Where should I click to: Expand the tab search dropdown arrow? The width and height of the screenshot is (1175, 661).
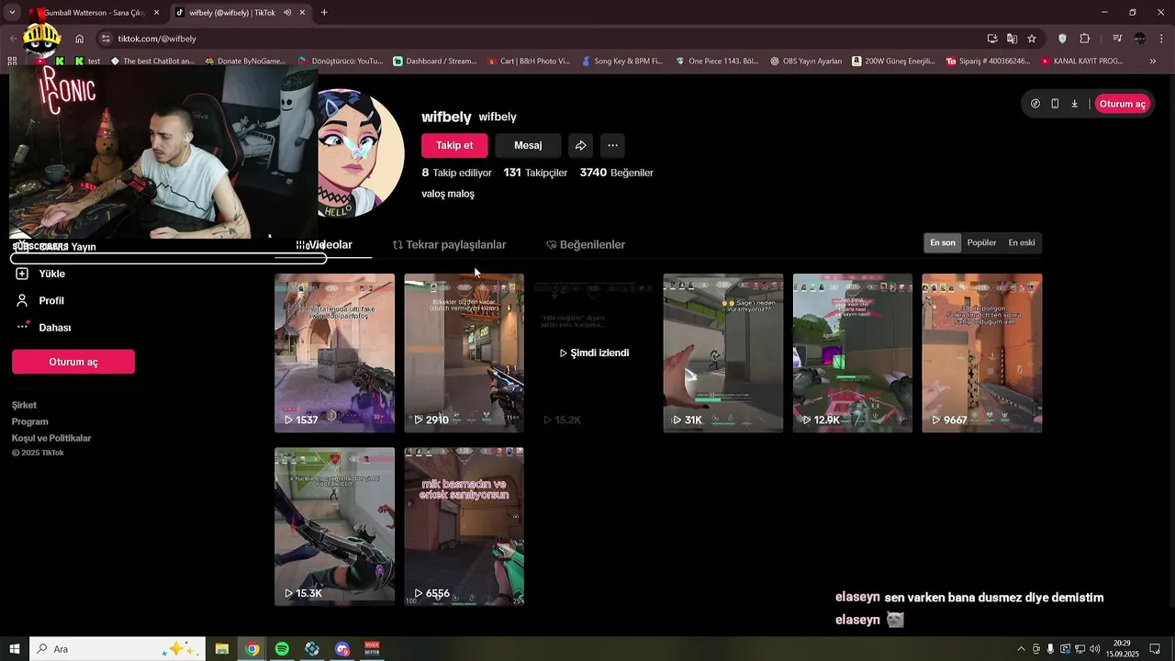[12, 13]
